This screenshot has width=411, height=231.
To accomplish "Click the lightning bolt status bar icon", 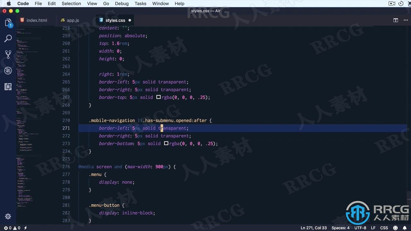I will point(25,228).
